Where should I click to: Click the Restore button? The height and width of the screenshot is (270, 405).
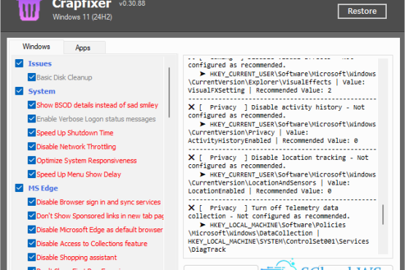pos(362,11)
